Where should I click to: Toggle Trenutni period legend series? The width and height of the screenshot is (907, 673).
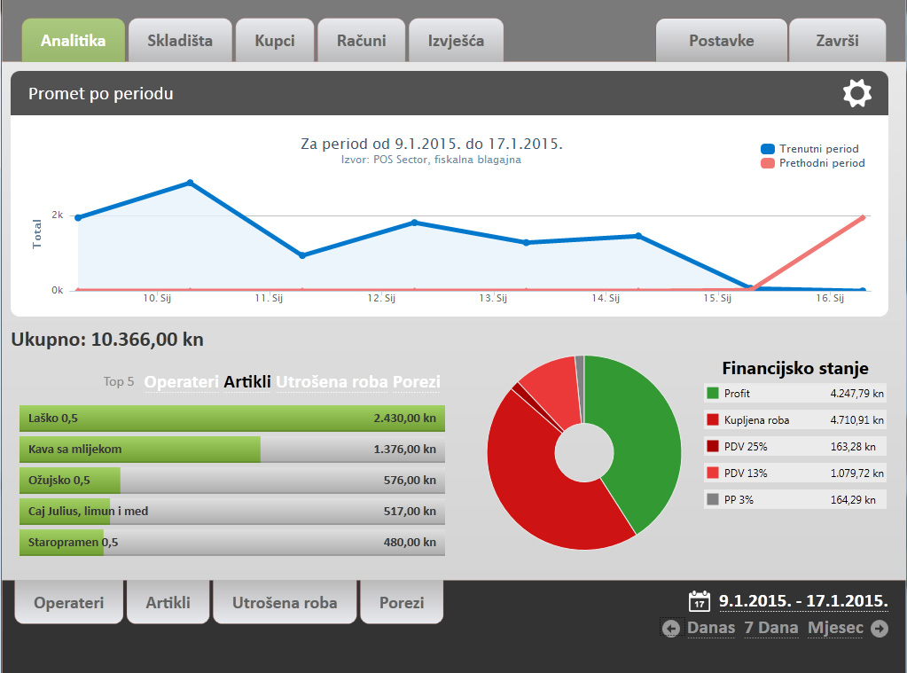tap(809, 149)
